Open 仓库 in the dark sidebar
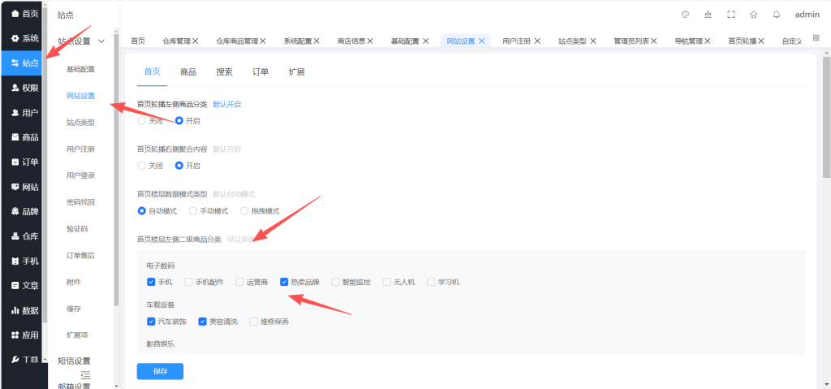This screenshot has width=831, height=389. pos(24,236)
